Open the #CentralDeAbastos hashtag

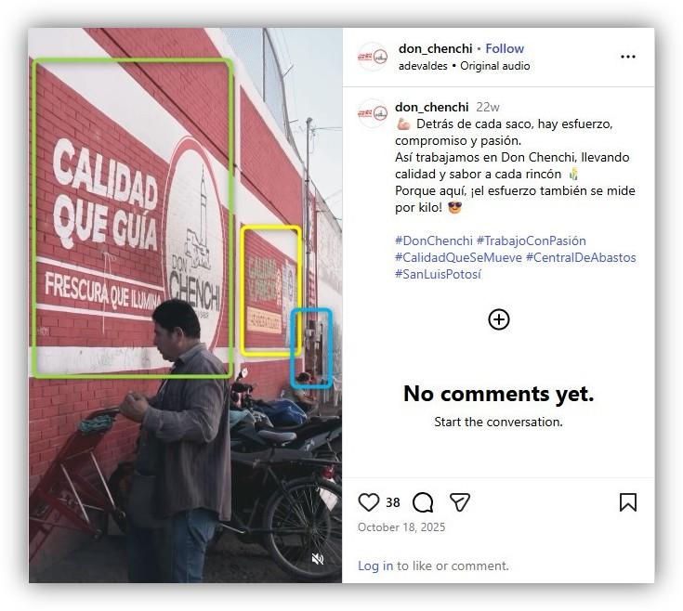pyautogui.click(x=581, y=257)
